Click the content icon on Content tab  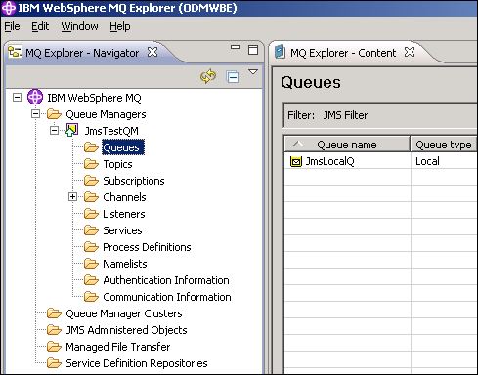click(x=280, y=52)
